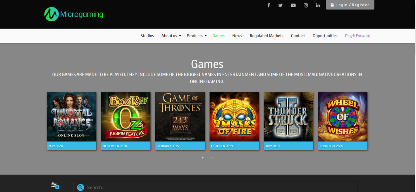This screenshot has width=416, height=192.
Task: Click the Login / Register button
Action: pos(350,5)
